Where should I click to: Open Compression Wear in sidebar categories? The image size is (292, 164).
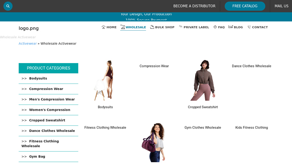(x=46, y=89)
